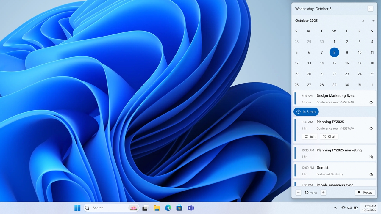
Task: Select October 15 on the calendar
Action: tap(334, 63)
